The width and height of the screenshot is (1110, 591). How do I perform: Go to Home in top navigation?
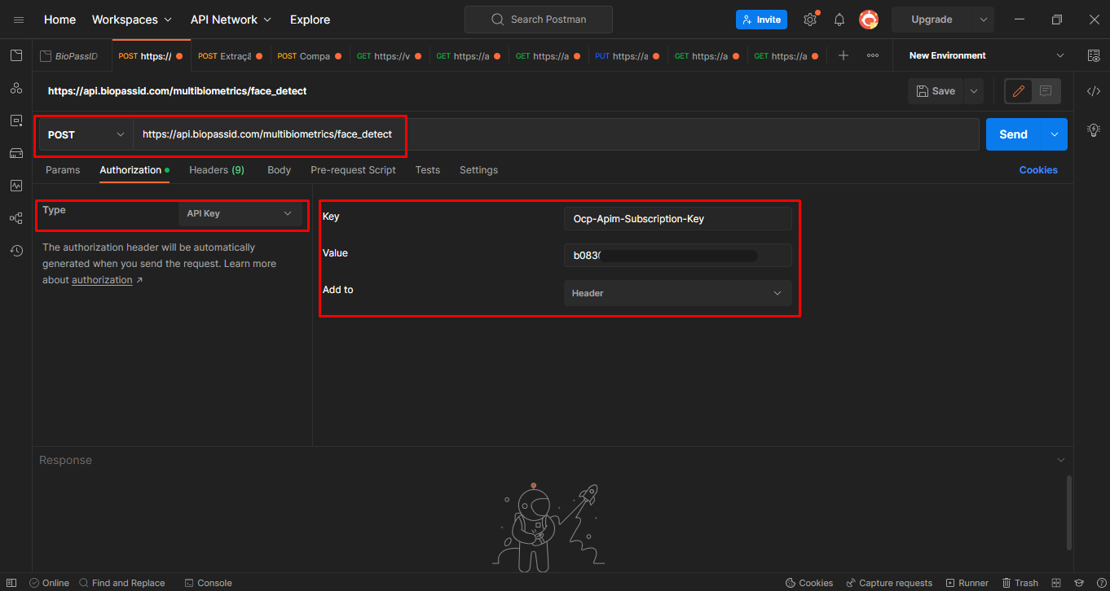59,20
